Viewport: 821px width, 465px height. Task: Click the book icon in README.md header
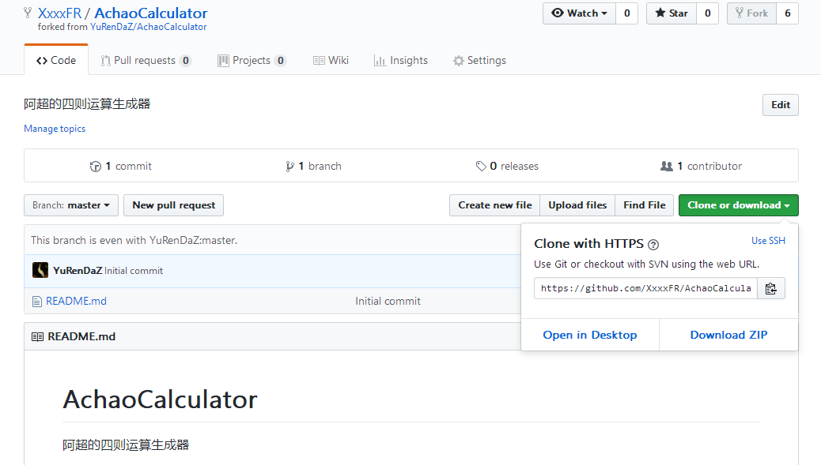pos(37,337)
